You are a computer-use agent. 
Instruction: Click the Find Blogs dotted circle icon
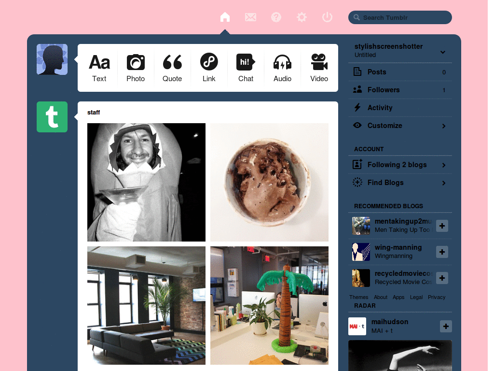click(x=357, y=182)
